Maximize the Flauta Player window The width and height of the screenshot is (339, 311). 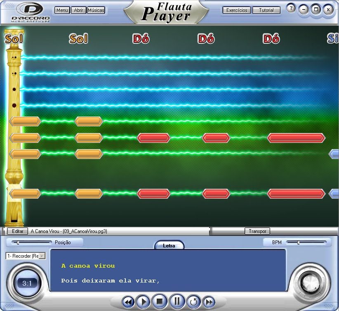(316, 9)
